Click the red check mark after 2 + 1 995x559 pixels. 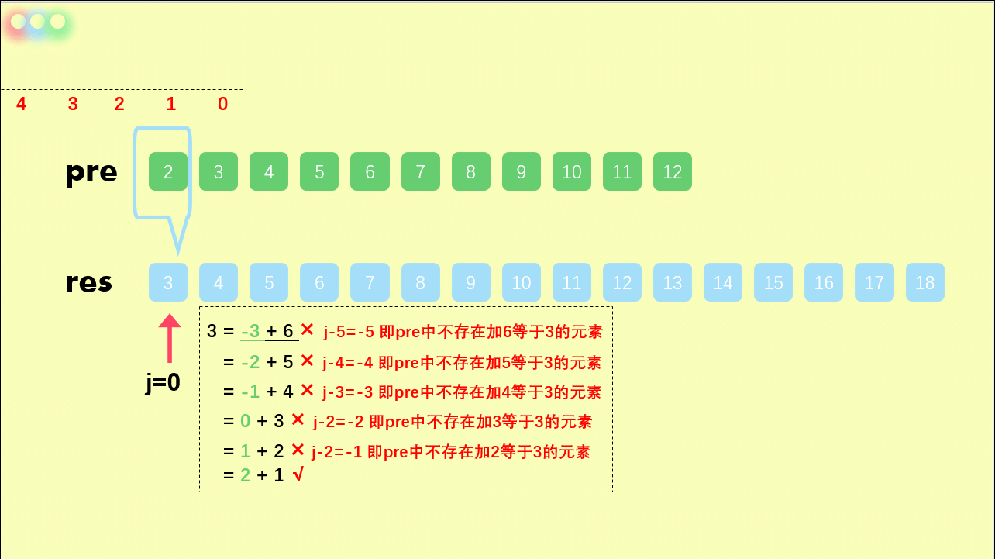[301, 474]
